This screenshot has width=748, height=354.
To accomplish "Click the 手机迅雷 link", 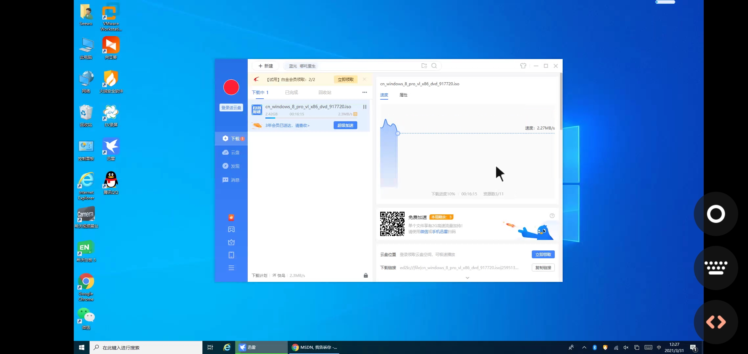I will coord(440,232).
